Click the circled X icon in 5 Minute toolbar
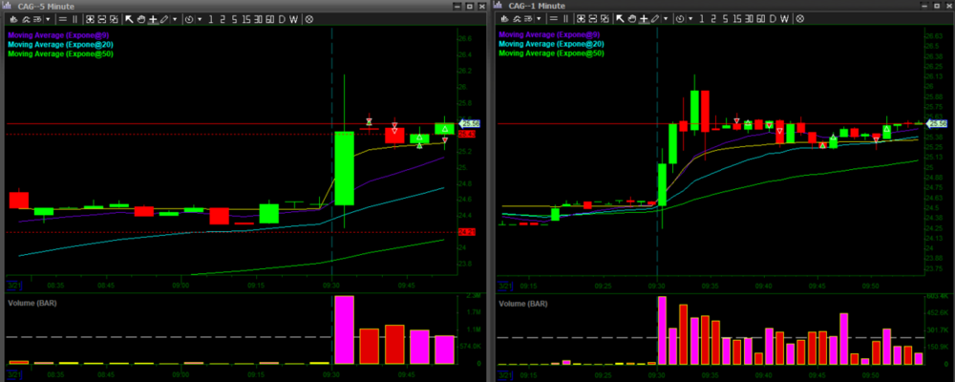The width and height of the screenshot is (955, 382). [x=309, y=19]
